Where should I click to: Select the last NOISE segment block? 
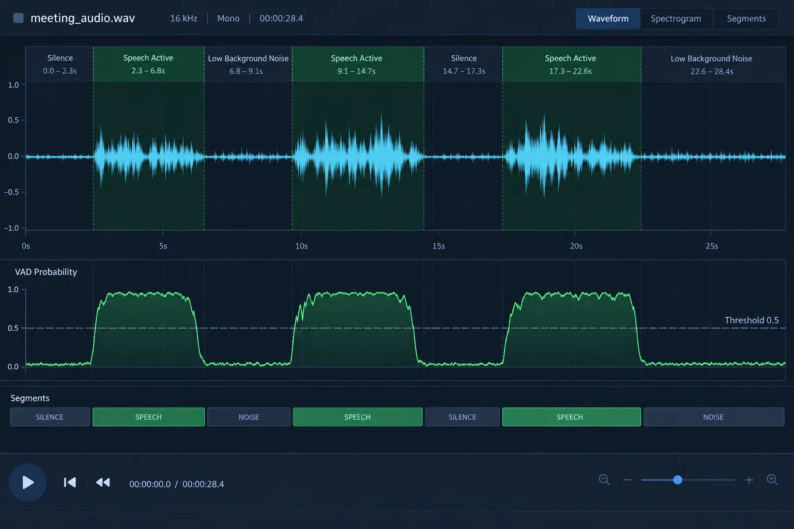tap(713, 417)
